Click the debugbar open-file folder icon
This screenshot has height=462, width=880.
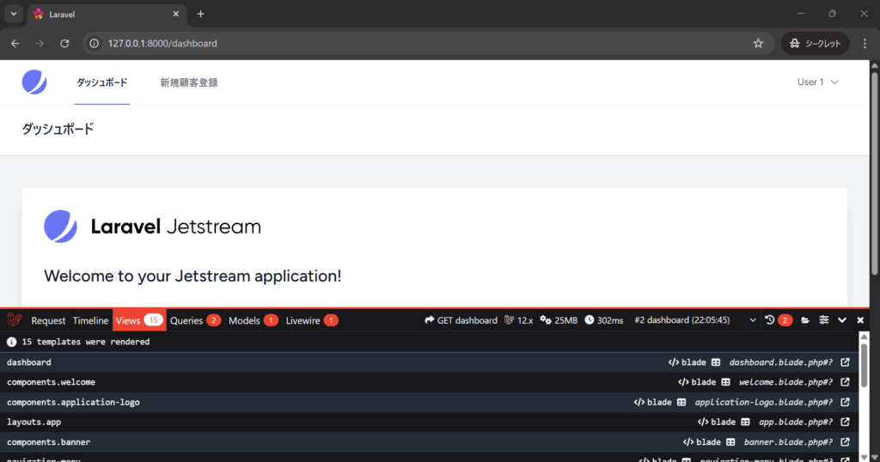[805, 320]
